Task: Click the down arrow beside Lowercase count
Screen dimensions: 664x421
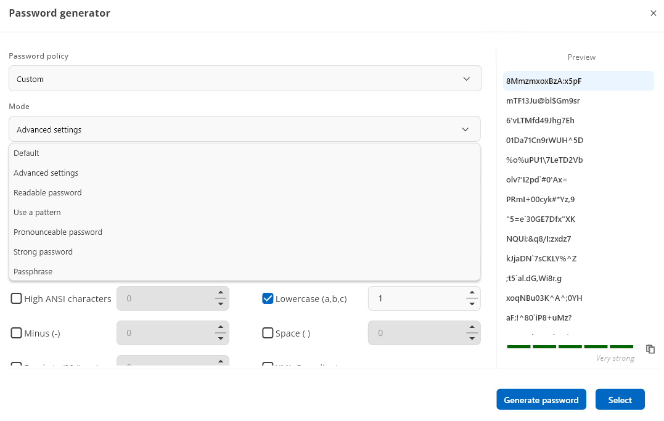Action: click(472, 303)
